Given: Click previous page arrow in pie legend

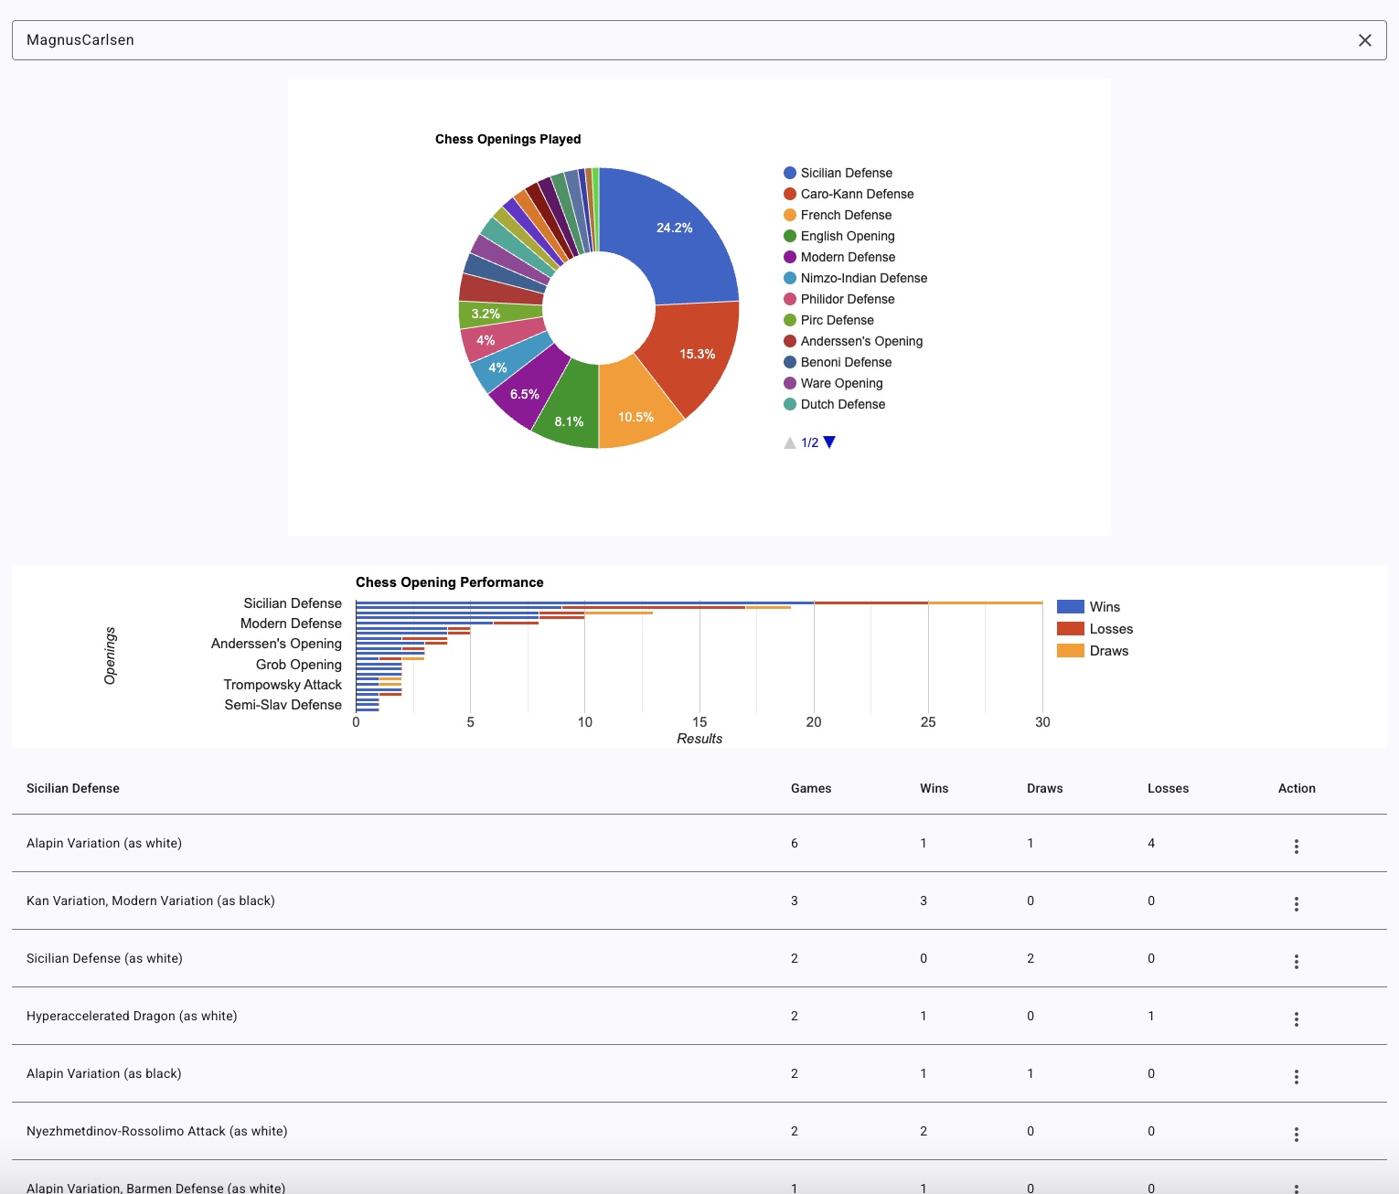Looking at the screenshot, I should [x=790, y=442].
